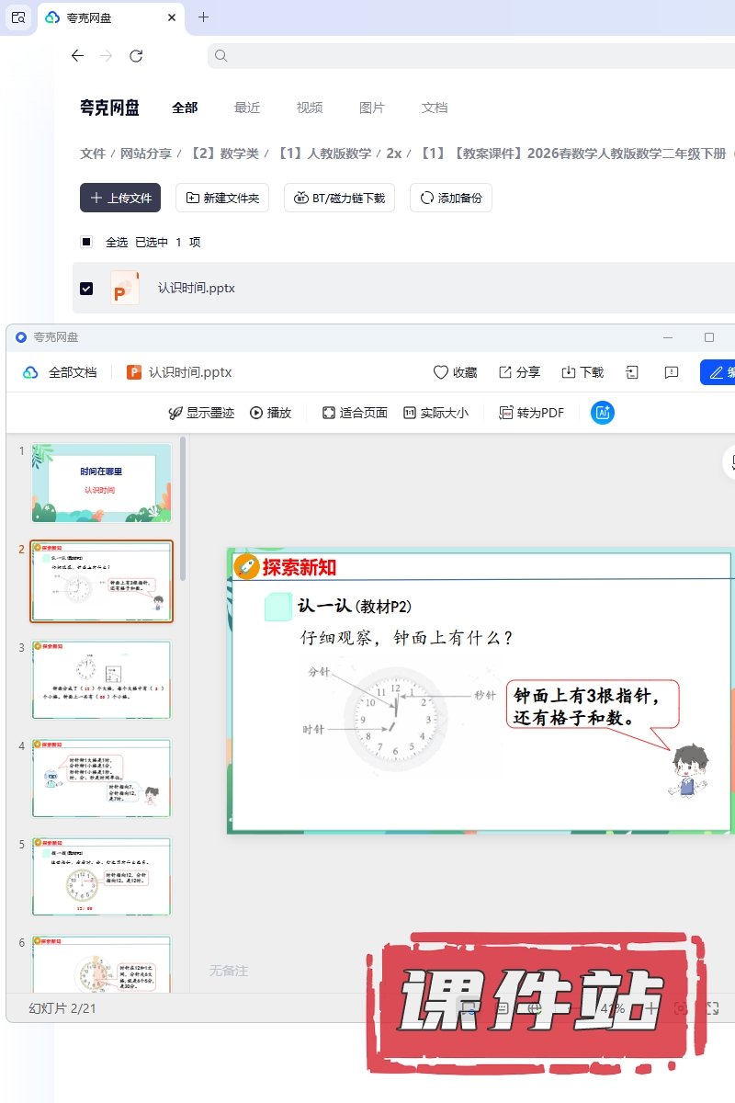Screen dimensions: 735x1103
Task: Click the AI assistant round icon
Action: pyautogui.click(x=603, y=413)
